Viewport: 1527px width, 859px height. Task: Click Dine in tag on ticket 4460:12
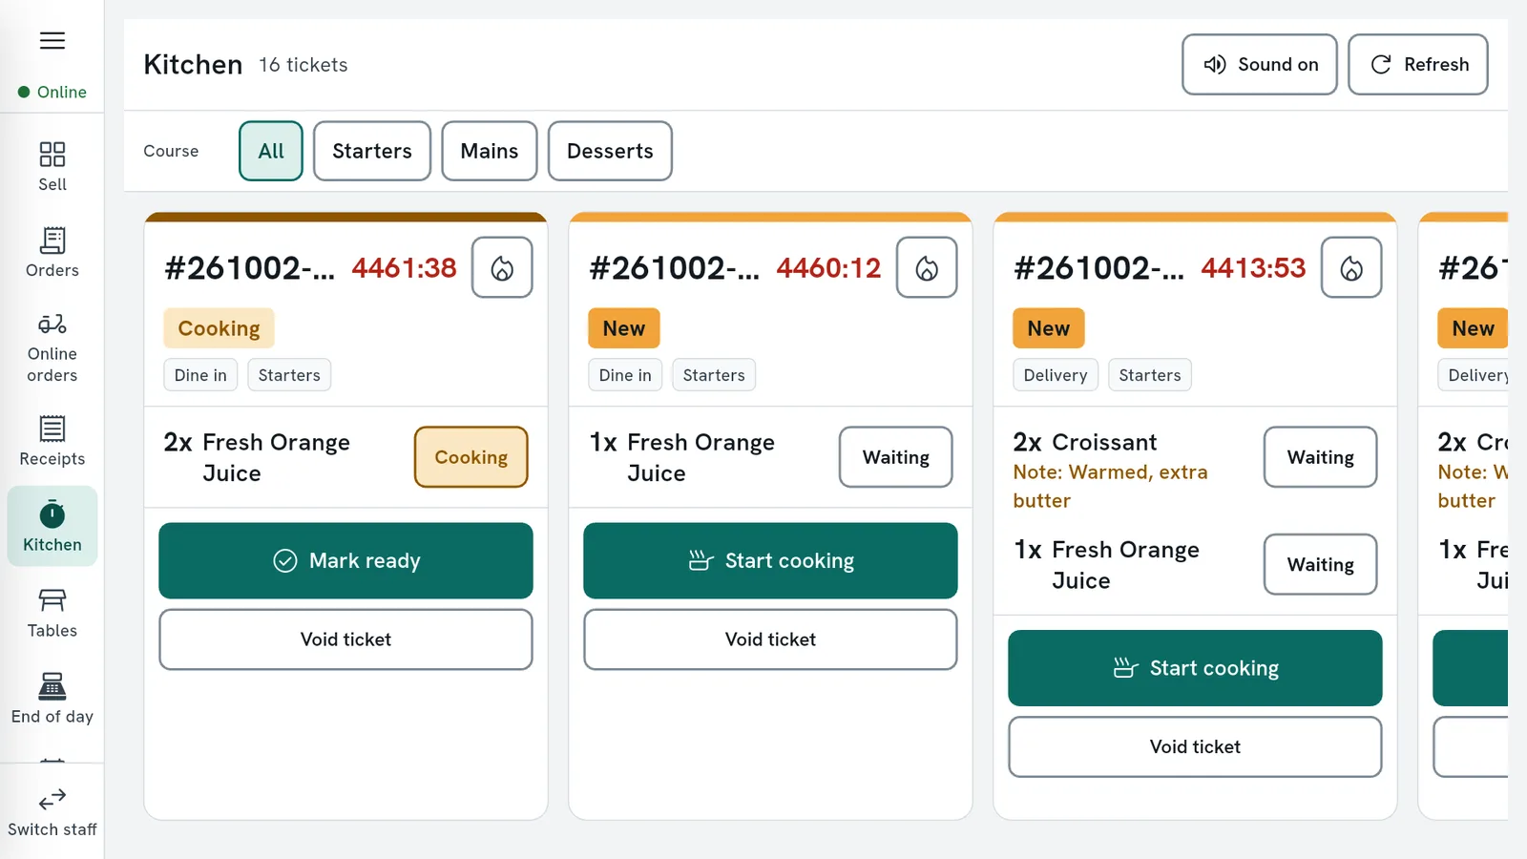click(x=625, y=375)
